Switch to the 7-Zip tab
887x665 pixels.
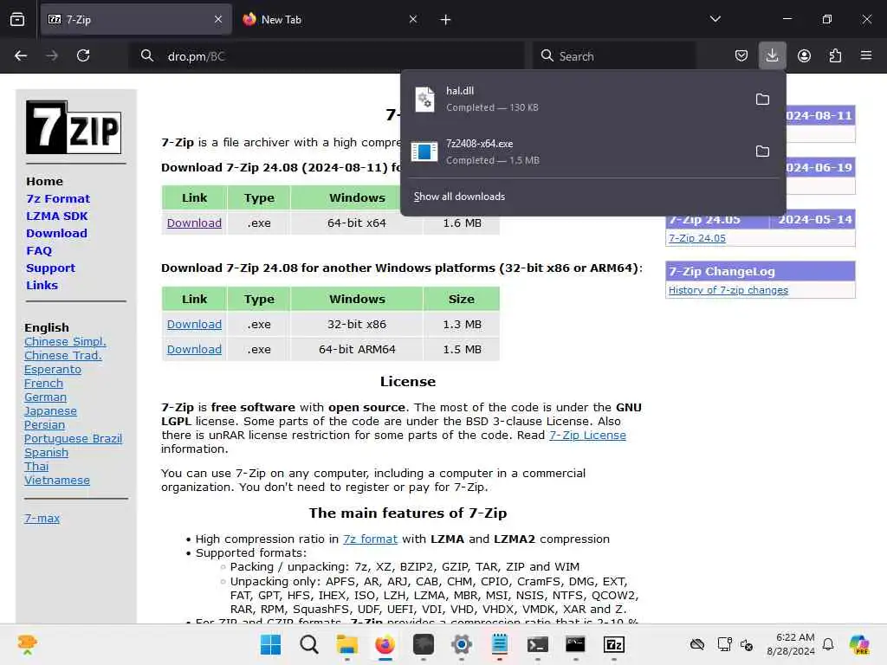pos(136,19)
